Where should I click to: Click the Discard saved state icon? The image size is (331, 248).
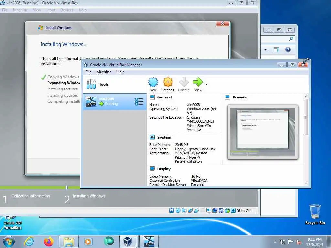(184, 84)
